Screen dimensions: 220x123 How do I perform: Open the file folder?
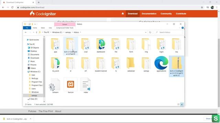(x=116, y=45)
